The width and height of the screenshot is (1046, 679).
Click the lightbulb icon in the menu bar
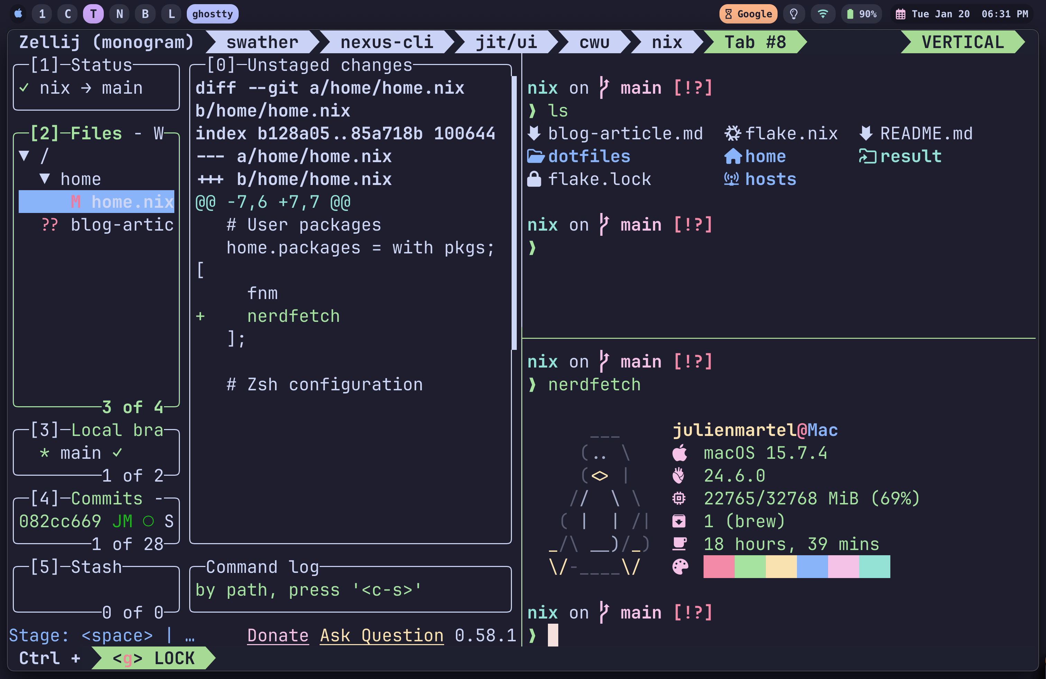tap(794, 14)
